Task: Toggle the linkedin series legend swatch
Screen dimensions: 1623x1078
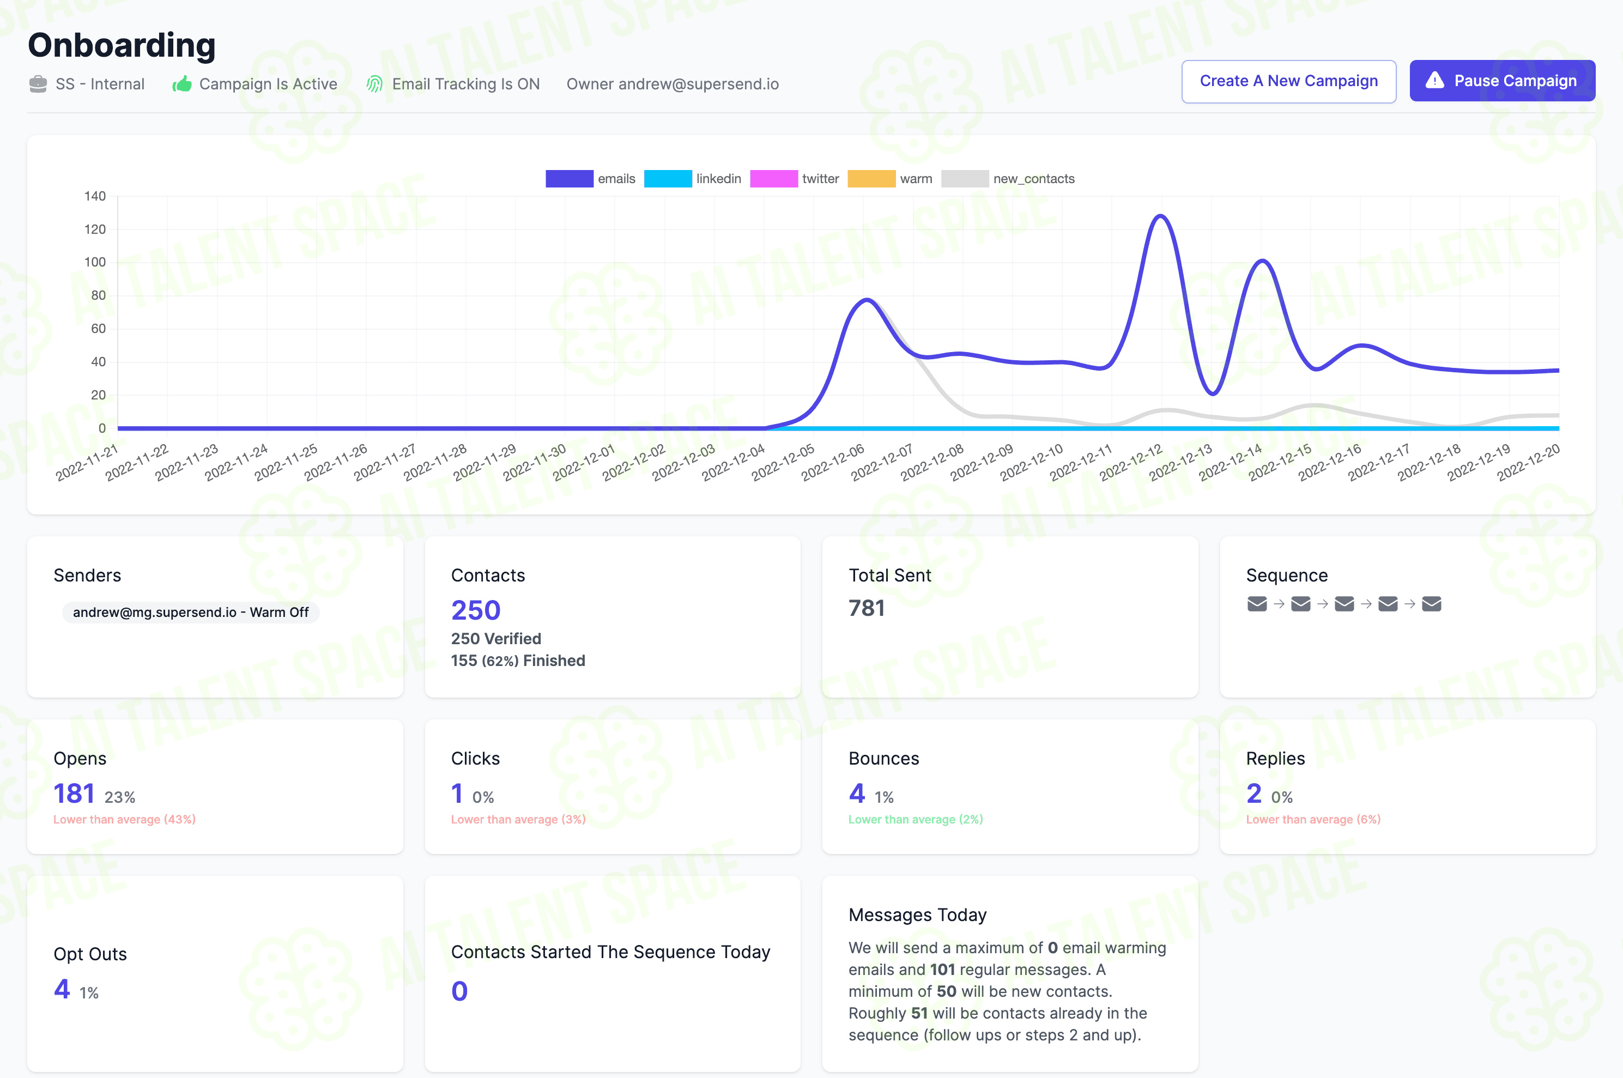Action: (x=668, y=179)
